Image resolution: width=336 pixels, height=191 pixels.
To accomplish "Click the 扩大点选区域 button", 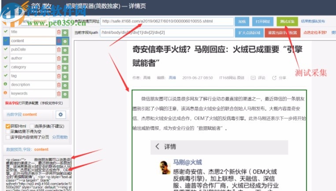I will point(249,33).
